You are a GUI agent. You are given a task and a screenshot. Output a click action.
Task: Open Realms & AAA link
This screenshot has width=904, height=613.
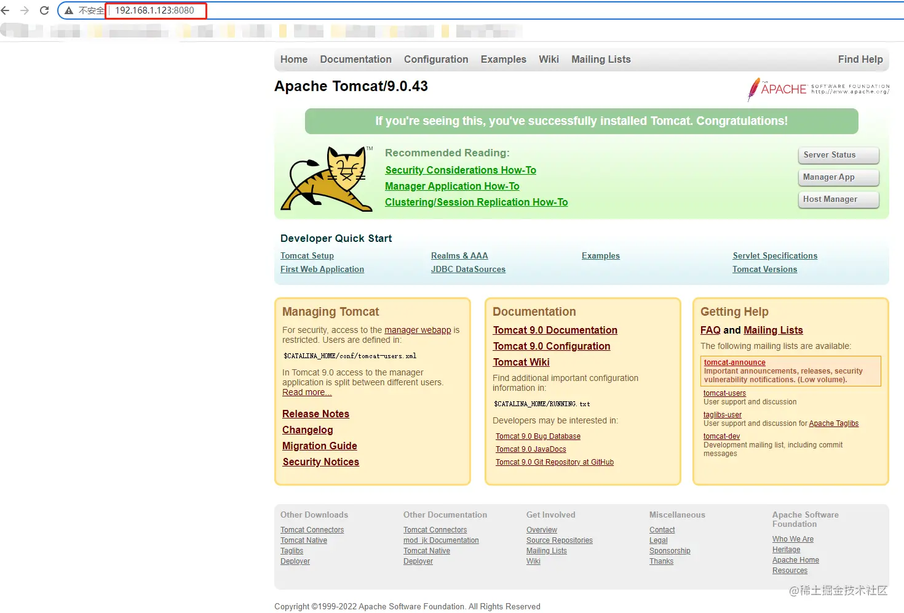coord(459,255)
